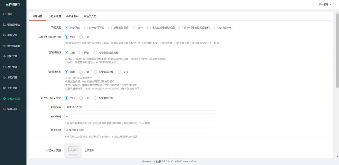Select 开启 for 获取手机号免费下载

pyautogui.click(x=81, y=37)
